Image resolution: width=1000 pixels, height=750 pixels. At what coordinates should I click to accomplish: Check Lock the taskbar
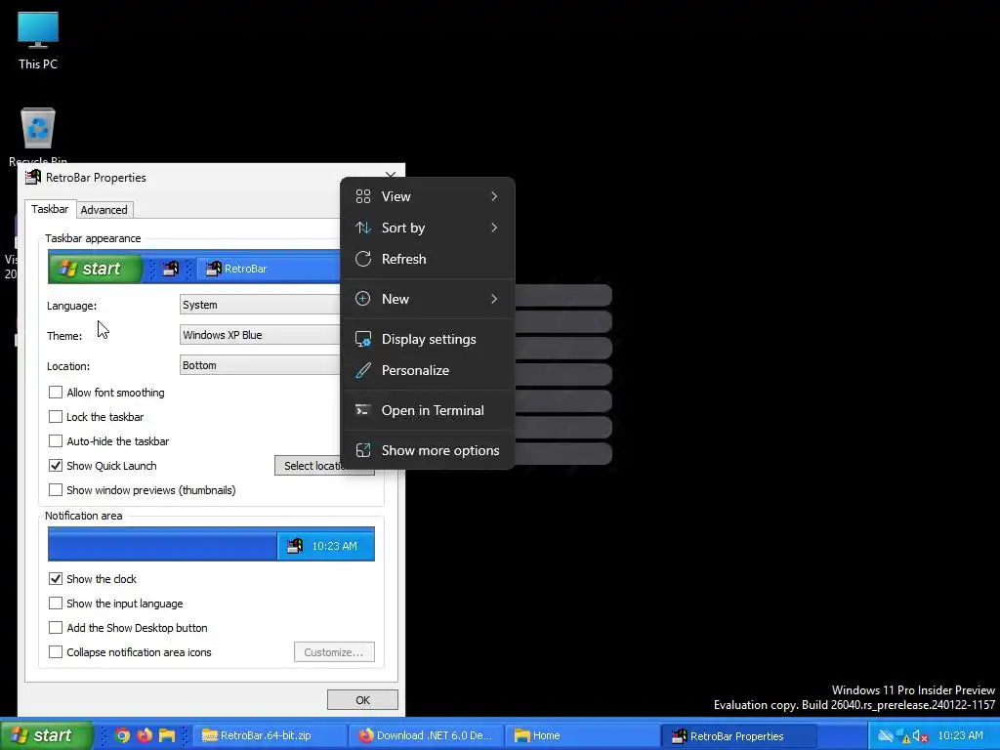[56, 416]
